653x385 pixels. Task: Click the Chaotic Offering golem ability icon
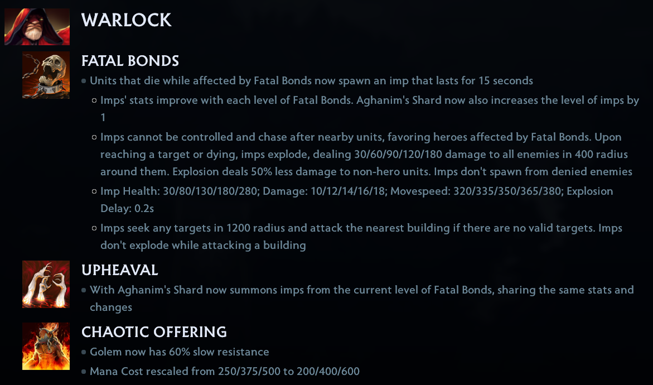coord(46,346)
